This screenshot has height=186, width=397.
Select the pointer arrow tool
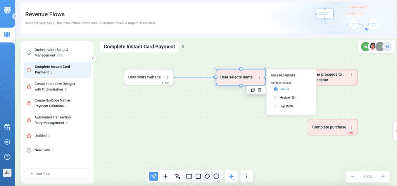pyautogui.click(x=154, y=176)
